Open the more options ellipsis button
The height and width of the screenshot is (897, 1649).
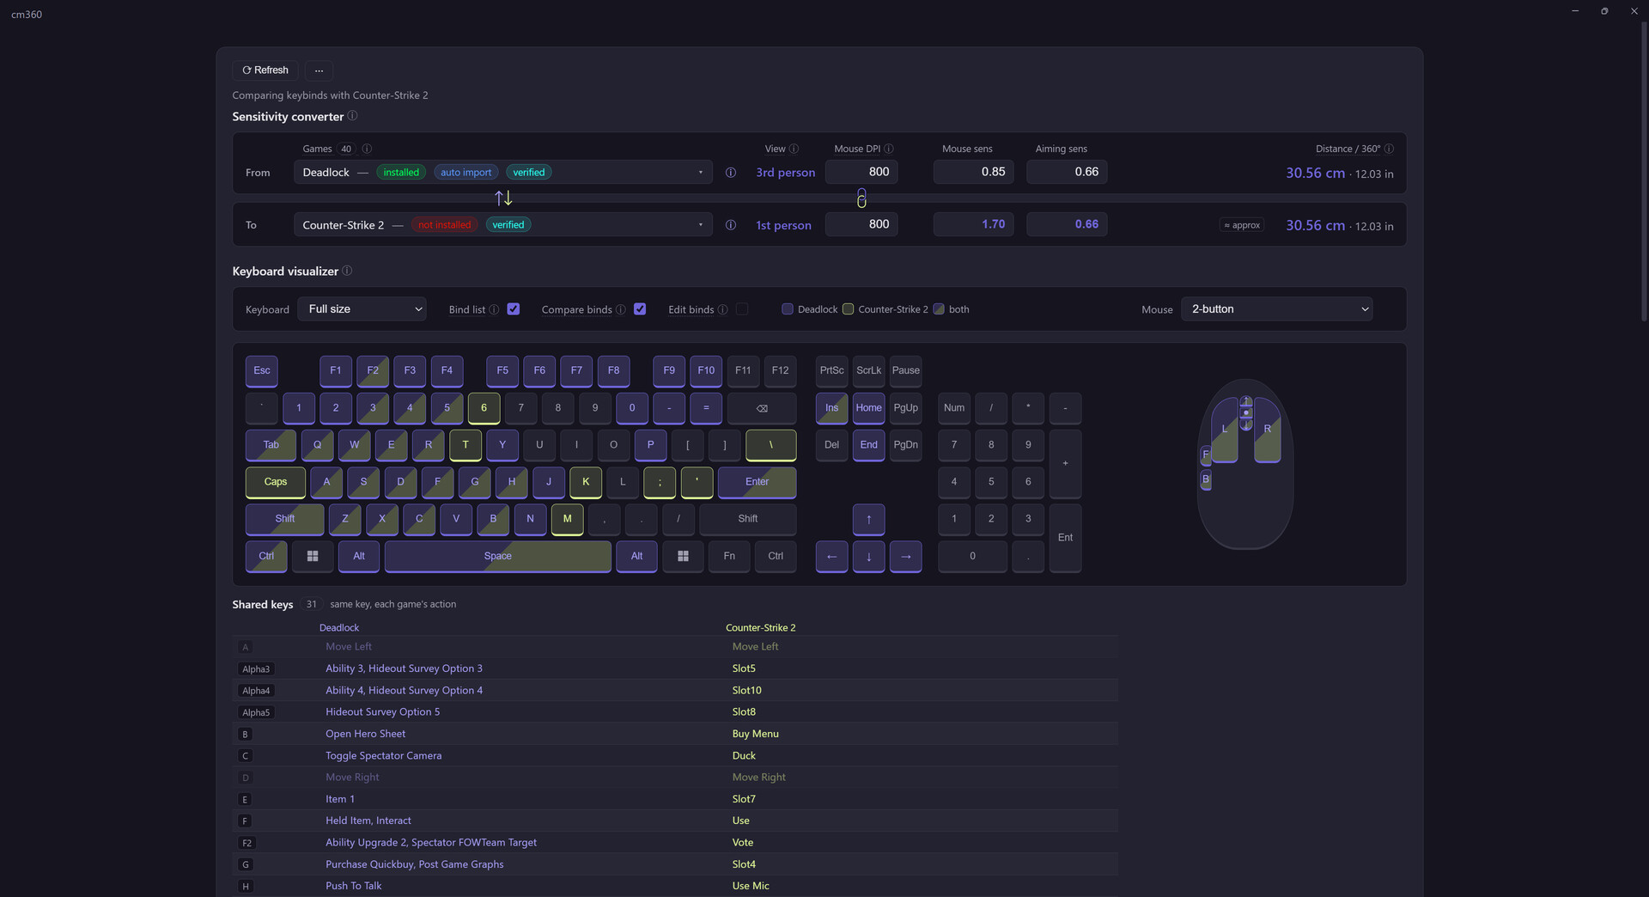tap(319, 70)
